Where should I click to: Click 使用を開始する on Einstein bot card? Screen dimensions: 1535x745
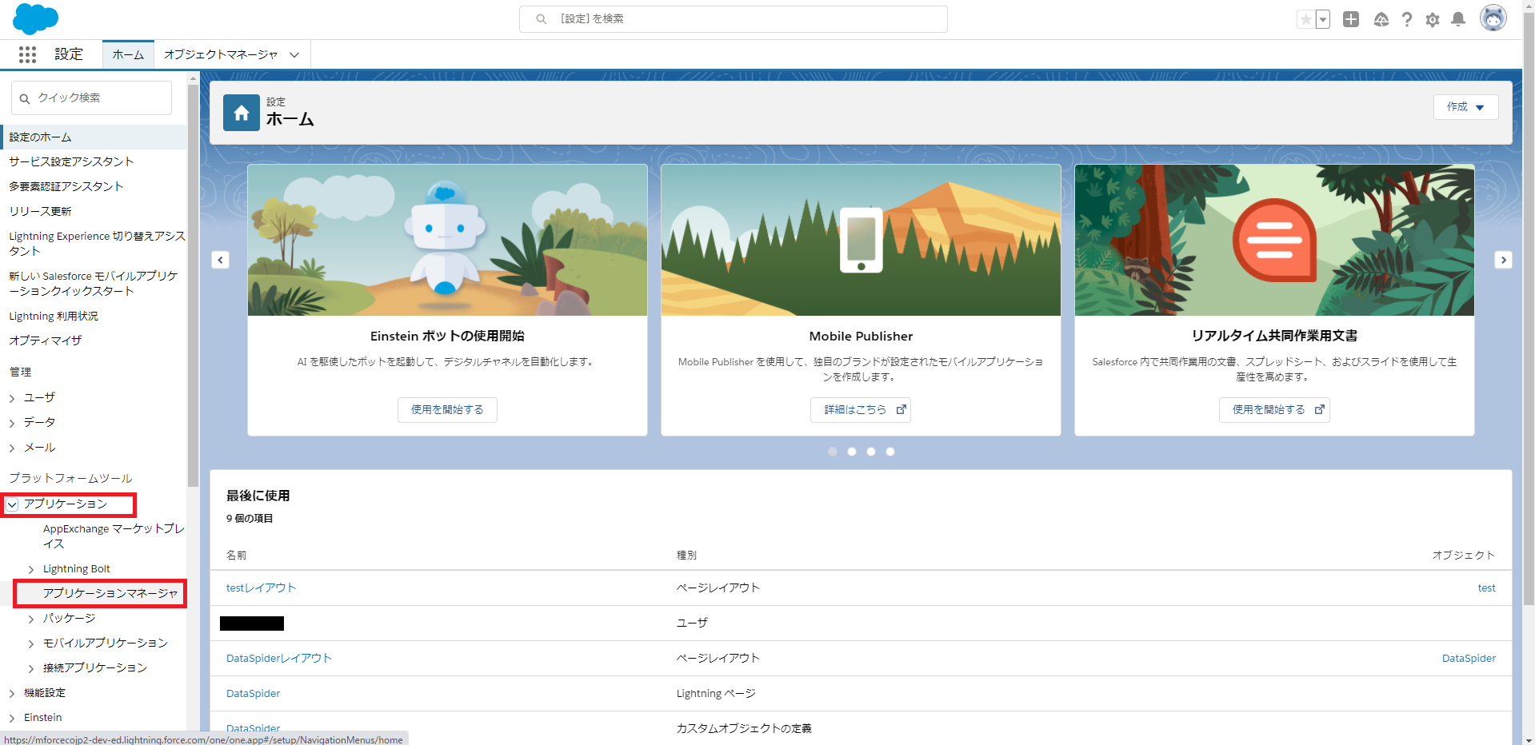click(x=447, y=410)
